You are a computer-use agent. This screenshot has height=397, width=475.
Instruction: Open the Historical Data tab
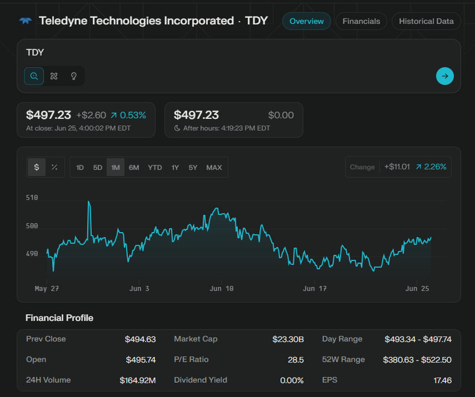pos(426,21)
